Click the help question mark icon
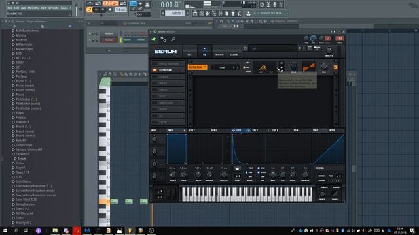This screenshot has height=235, width=419. click(281, 5)
